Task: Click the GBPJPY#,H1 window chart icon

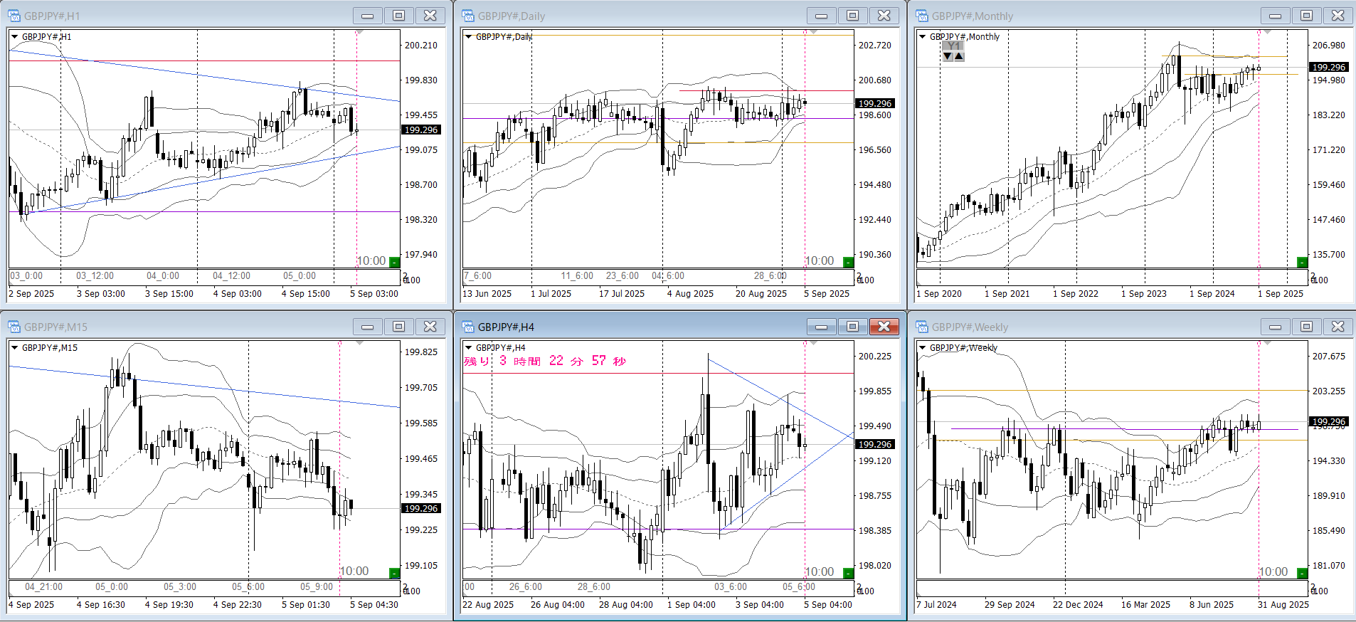Action: click(14, 16)
